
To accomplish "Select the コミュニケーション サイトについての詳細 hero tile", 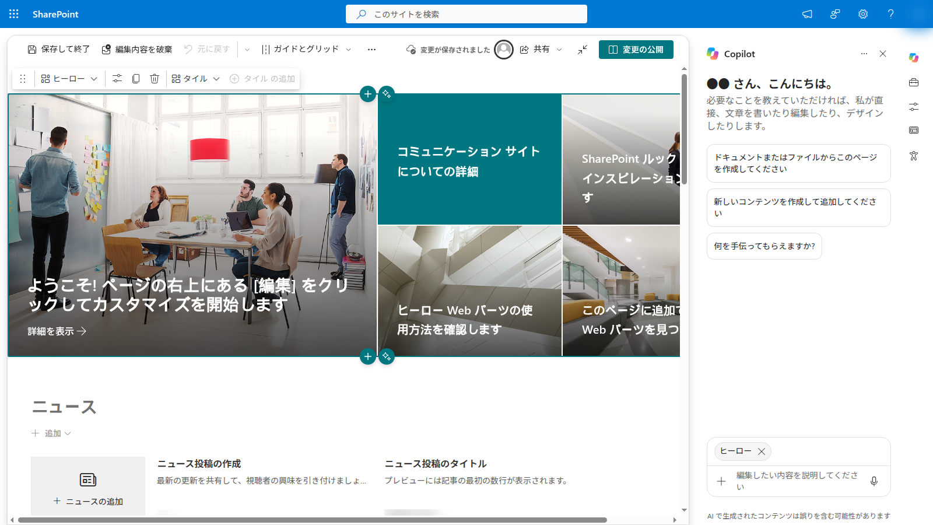I will click(469, 159).
